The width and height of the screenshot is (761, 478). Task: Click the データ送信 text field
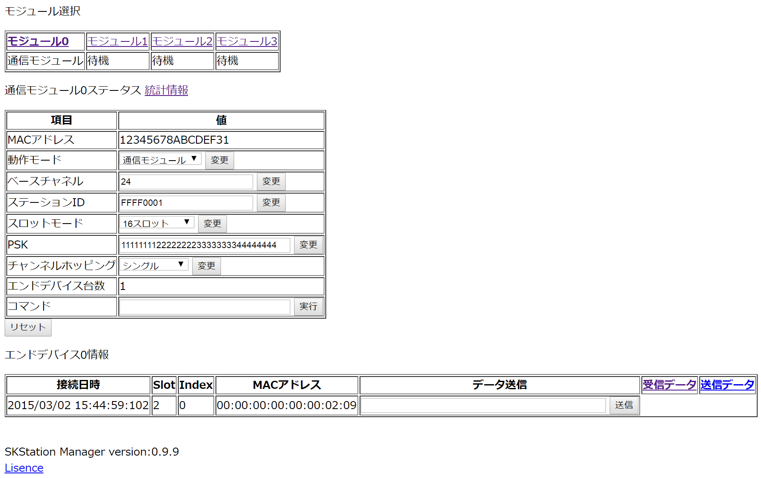tap(483, 405)
